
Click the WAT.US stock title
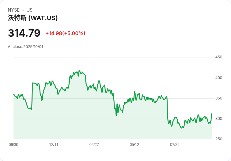pyautogui.click(x=33, y=18)
